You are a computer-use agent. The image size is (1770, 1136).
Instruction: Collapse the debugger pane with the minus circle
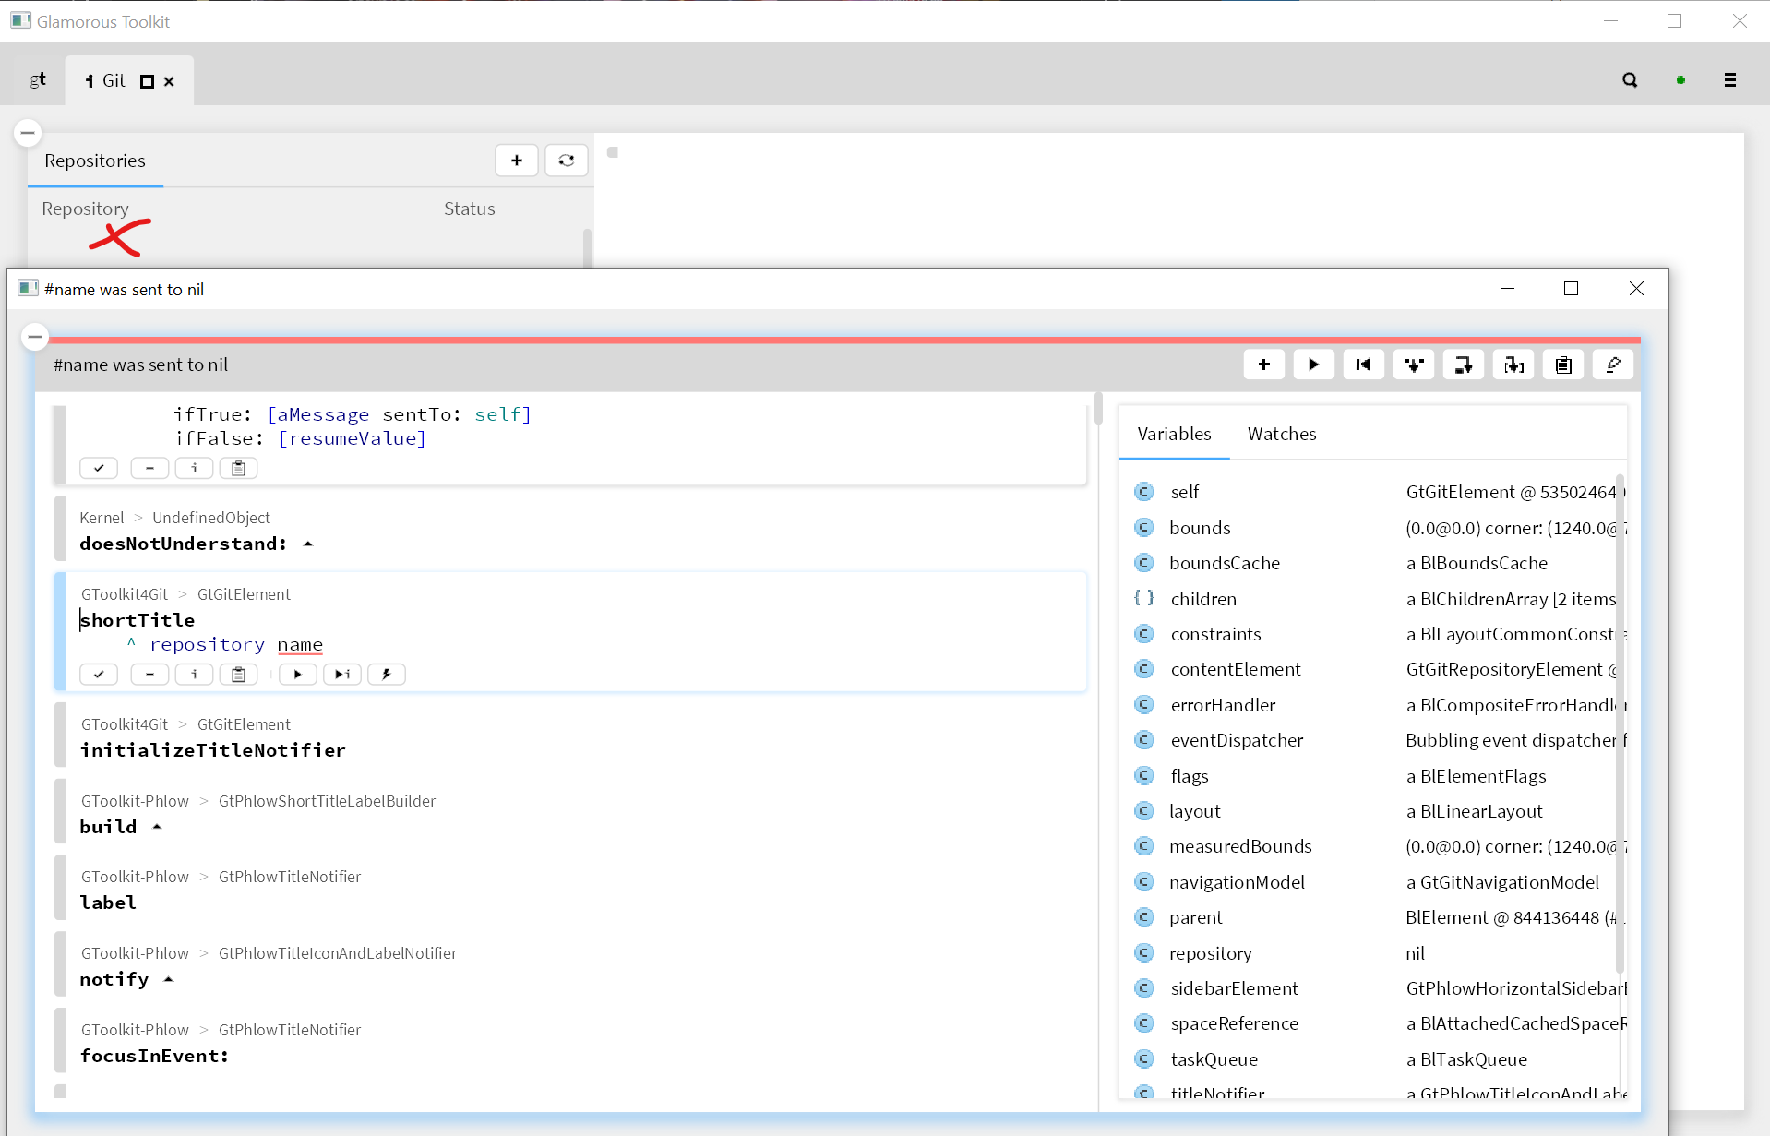(x=34, y=337)
